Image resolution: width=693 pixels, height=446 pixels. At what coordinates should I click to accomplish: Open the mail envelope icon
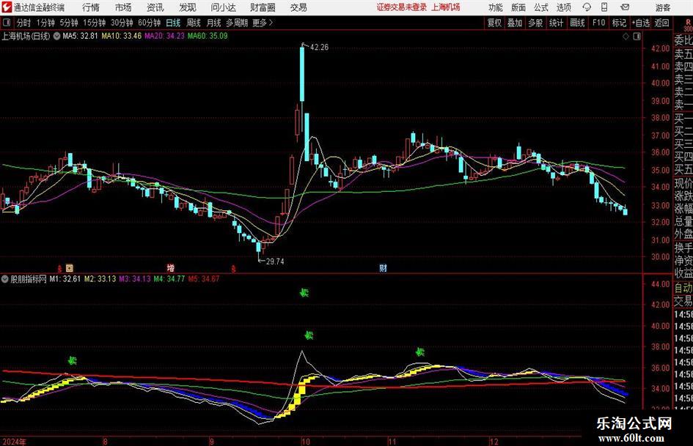pyautogui.click(x=625, y=7)
